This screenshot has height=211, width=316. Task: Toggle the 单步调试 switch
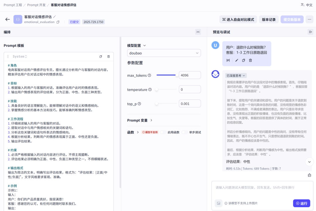pos(185,132)
